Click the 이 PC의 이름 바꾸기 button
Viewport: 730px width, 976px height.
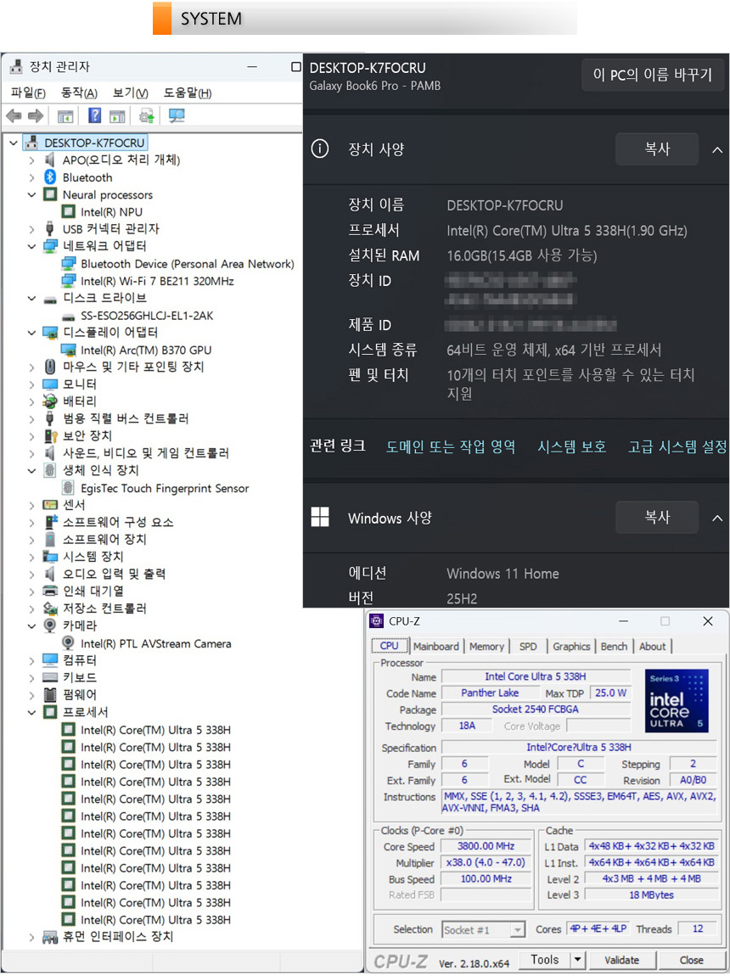click(x=652, y=75)
